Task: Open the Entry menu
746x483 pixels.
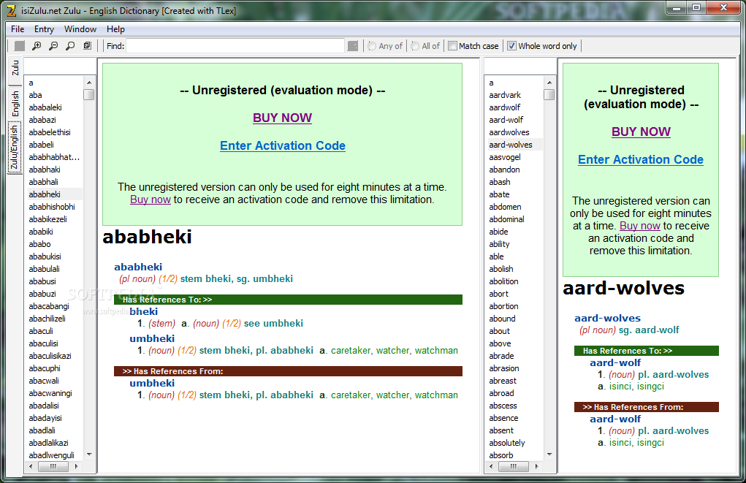Action: [45, 29]
